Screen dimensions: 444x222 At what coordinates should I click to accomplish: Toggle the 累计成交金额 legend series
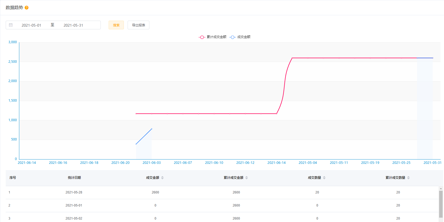pyautogui.click(x=213, y=37)
